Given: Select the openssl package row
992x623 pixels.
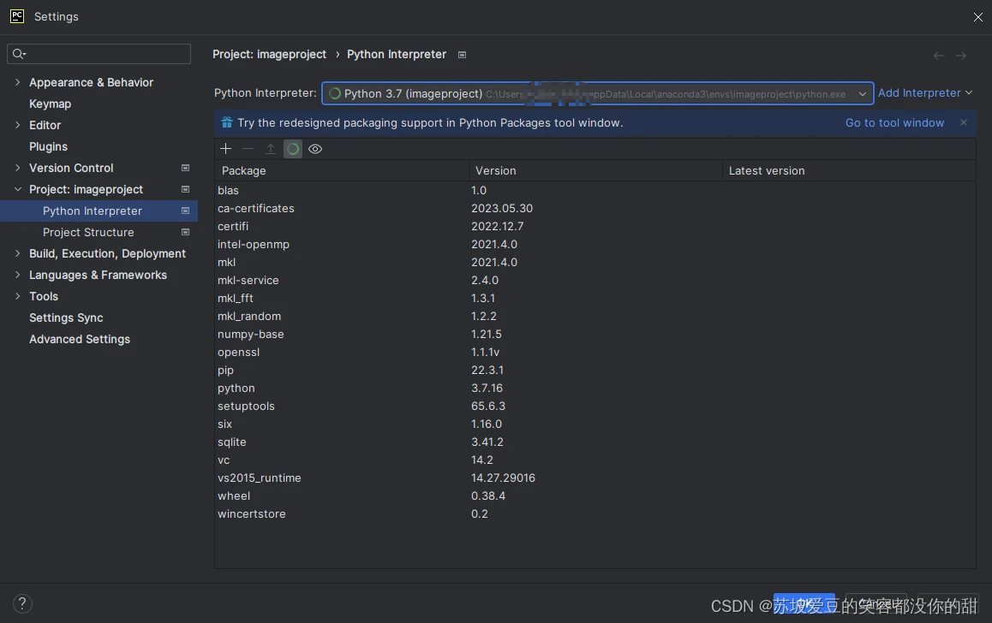Looking at the screenshot, I should [595, 353].
